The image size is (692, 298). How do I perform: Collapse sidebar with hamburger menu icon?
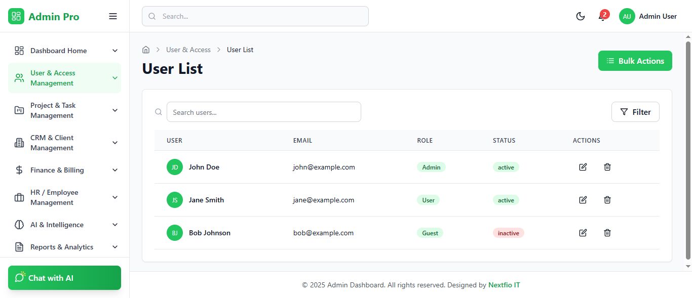pyautogui.click(x=113, y=16)
